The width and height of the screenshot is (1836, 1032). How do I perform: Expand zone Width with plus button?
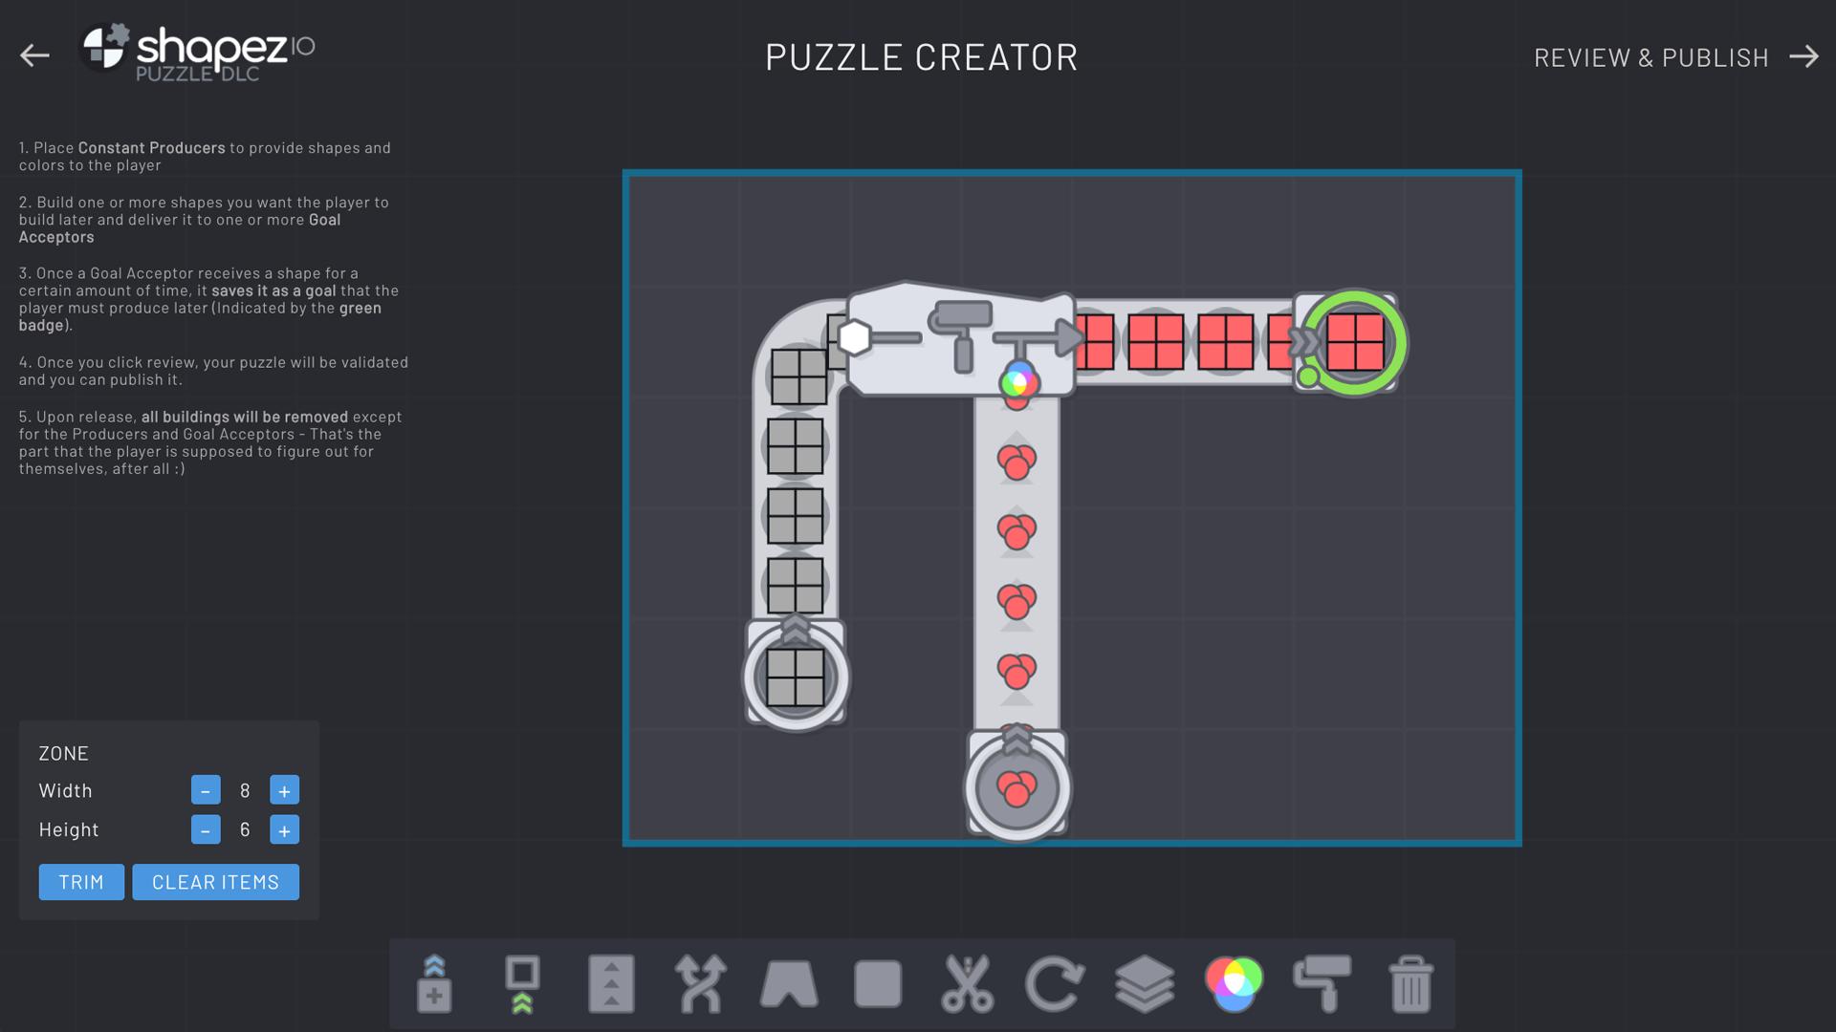[284, 790]
